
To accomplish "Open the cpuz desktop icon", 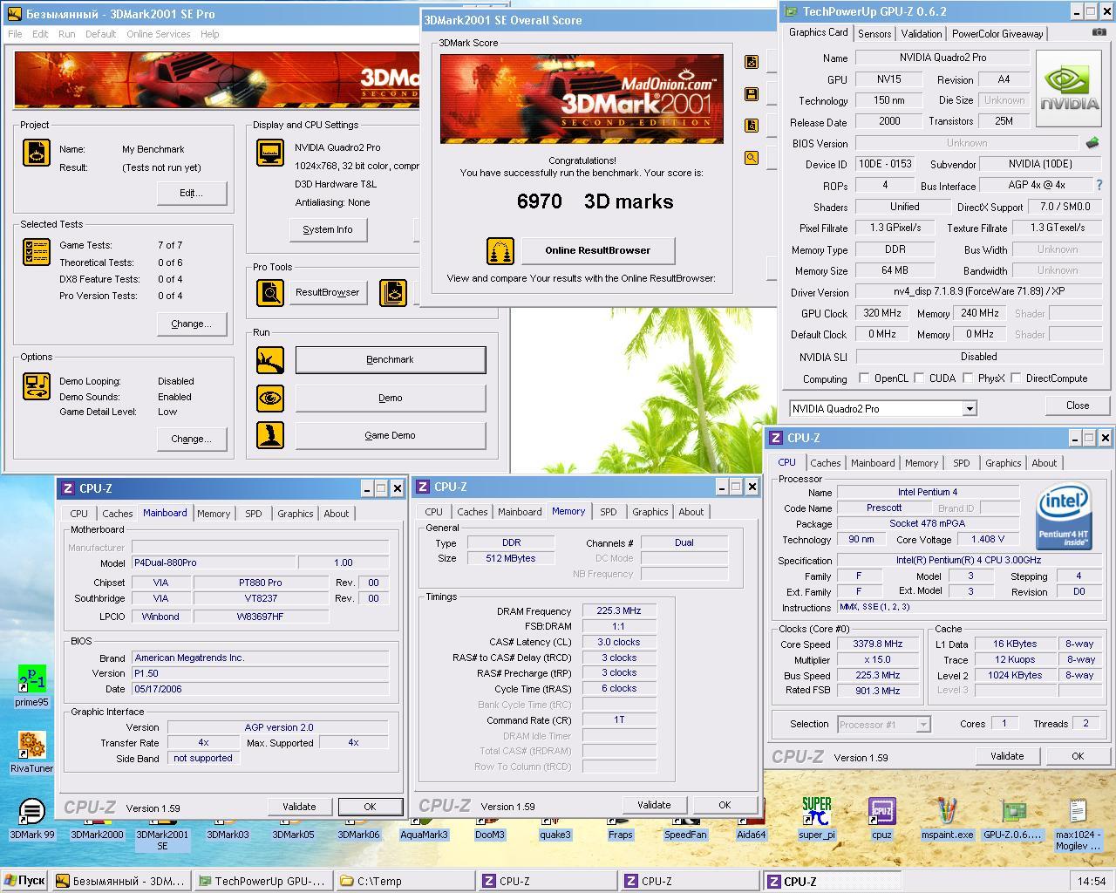I will pos(881,818).
